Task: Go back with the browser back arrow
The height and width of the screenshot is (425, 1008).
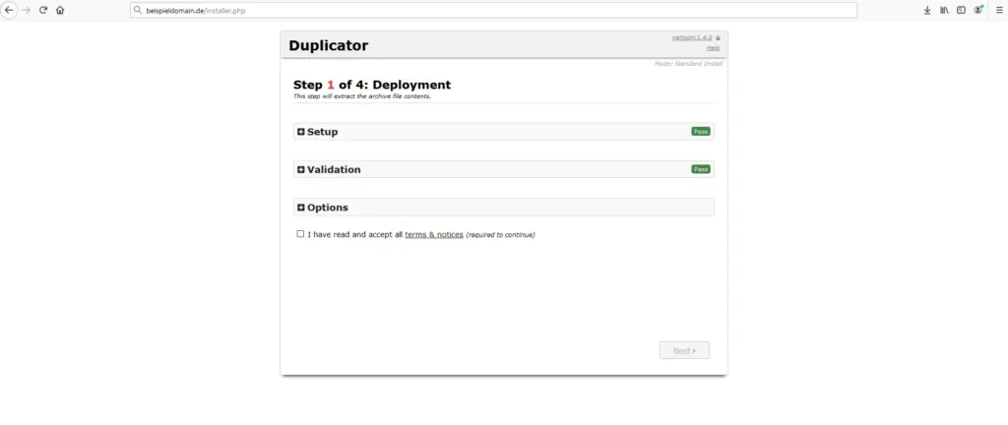Action: click(9, 10)
